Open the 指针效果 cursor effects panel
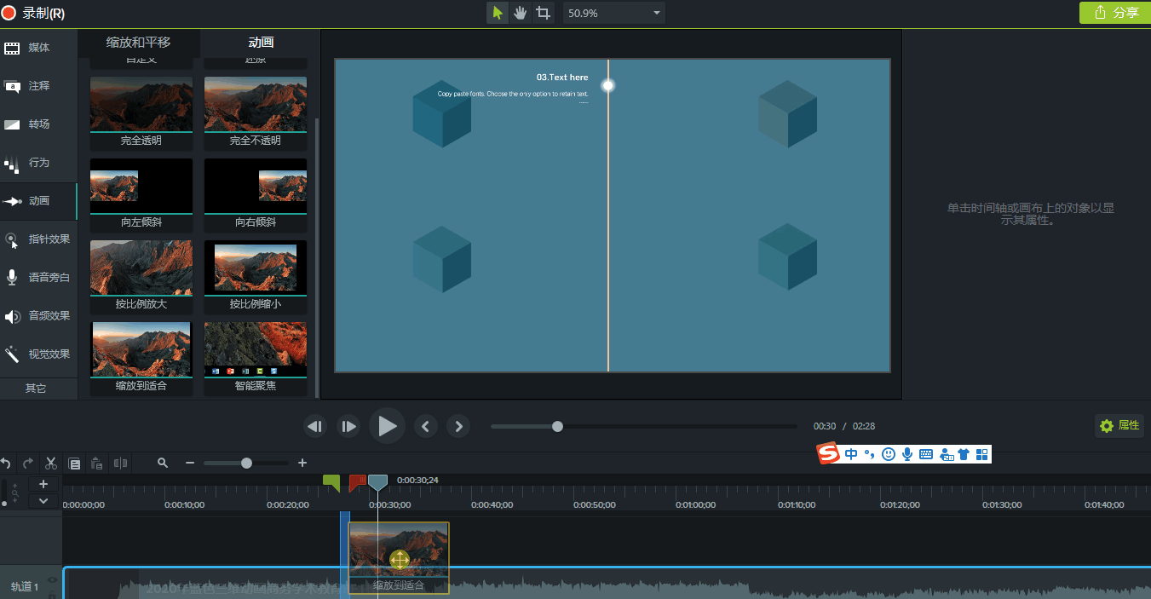The width and height of the screenshot is (1151, 599). click(38, 239)
